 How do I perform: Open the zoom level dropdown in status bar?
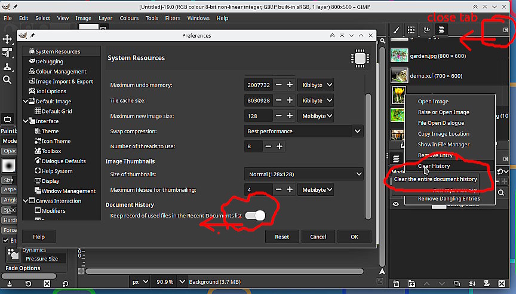(x=182, y=282)
